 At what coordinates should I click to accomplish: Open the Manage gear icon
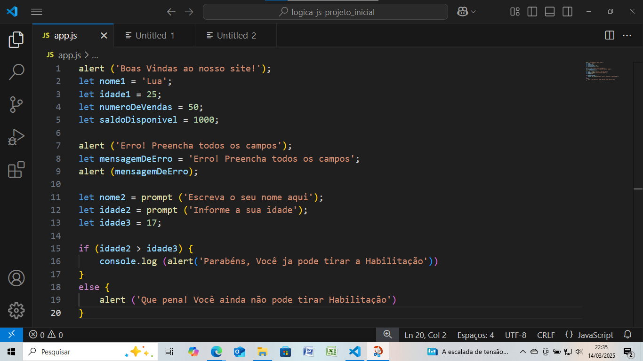16,310
